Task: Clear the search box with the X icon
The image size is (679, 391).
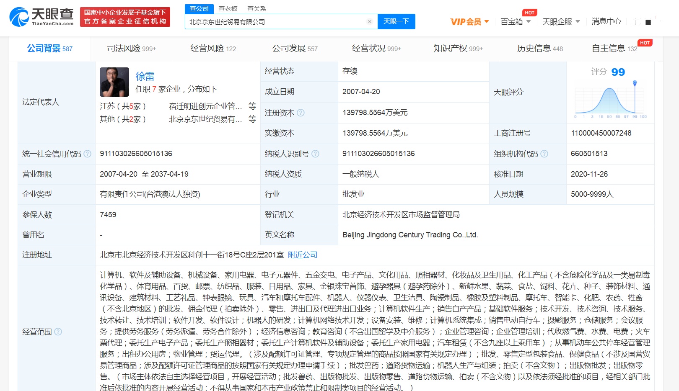Action: (369, 22)
